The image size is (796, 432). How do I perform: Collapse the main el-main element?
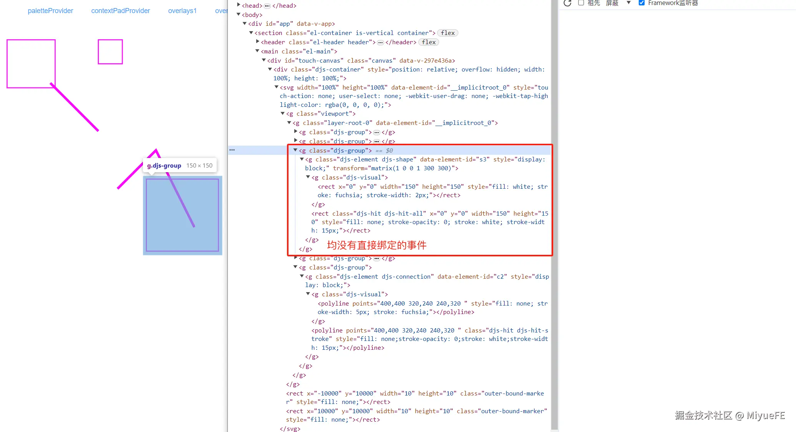[257, 51]
